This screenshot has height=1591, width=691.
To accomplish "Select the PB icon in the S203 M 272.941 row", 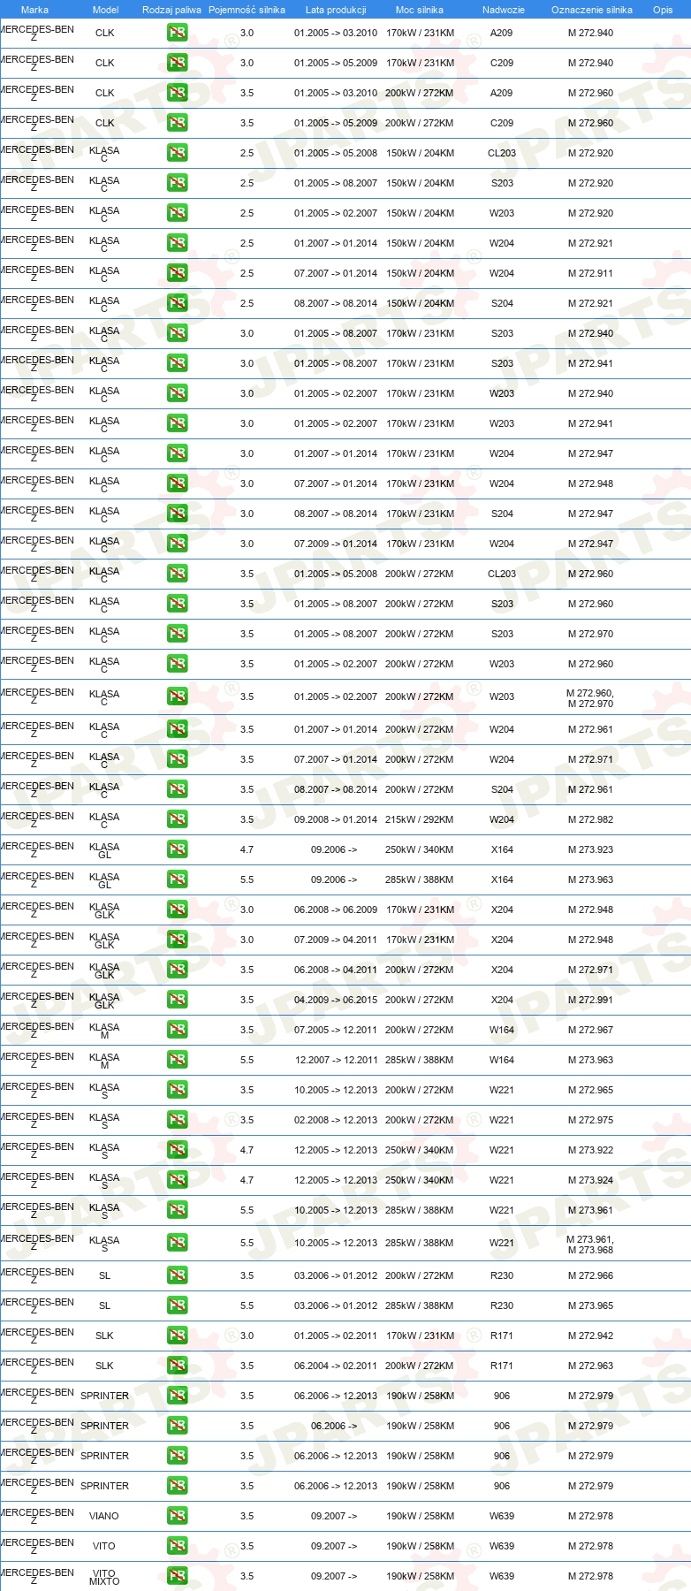I will click(177, 364).
